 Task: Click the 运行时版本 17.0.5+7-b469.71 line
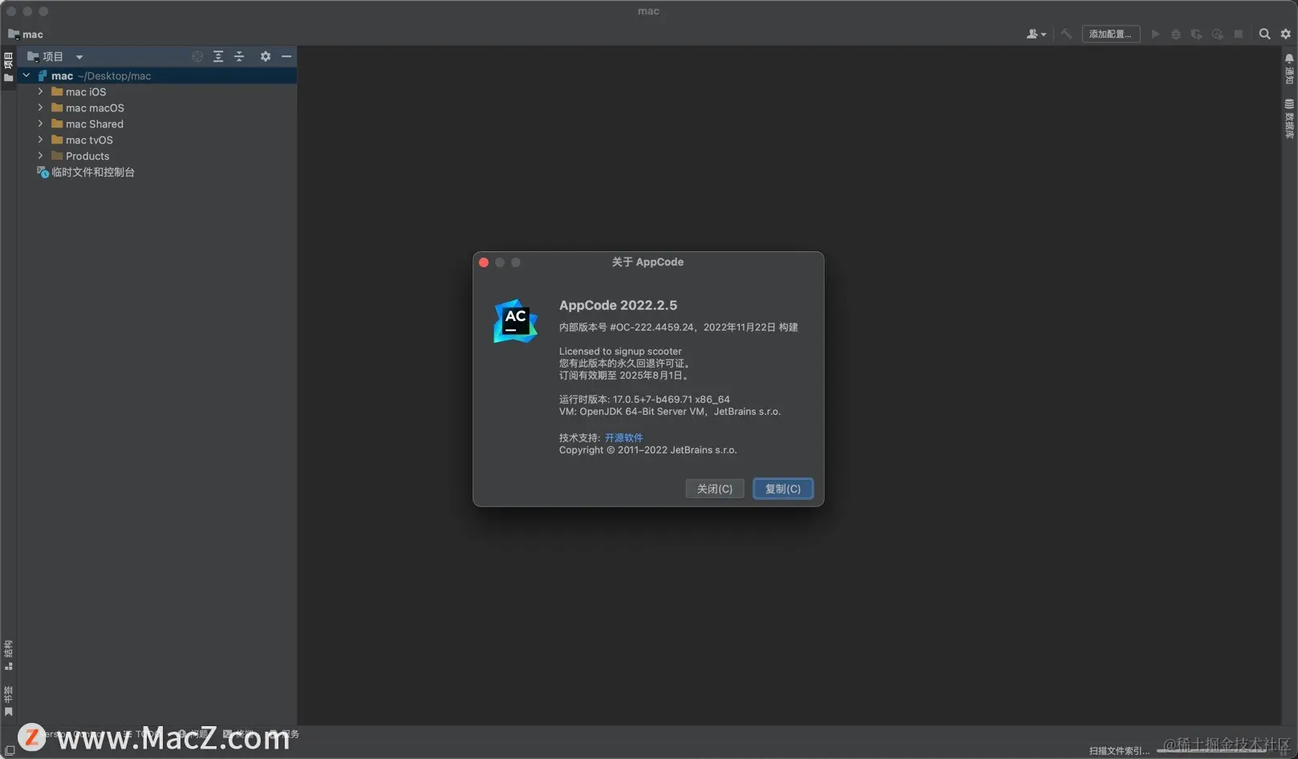tap(644, 400)
